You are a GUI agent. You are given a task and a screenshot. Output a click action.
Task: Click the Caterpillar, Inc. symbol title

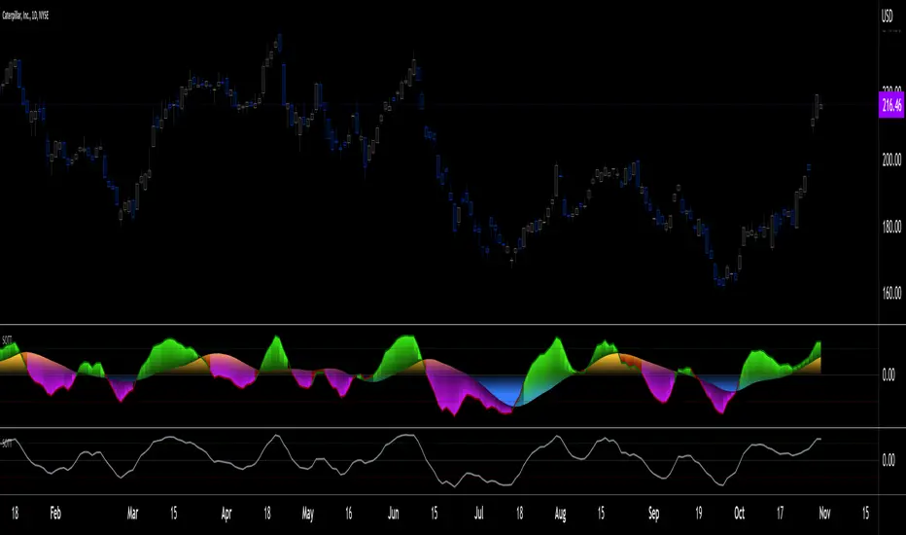(25, 16)
